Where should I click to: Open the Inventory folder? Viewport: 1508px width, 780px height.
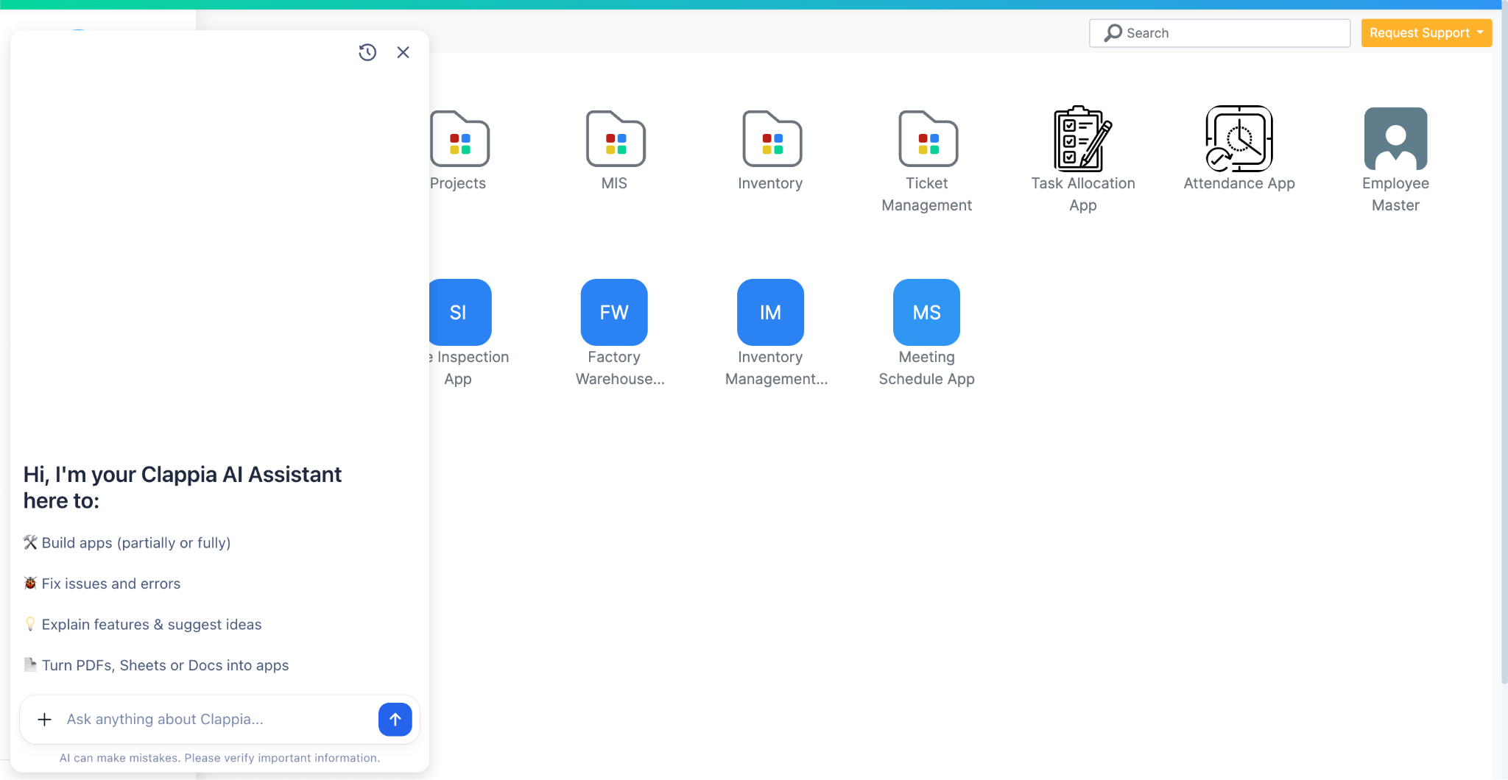pos(772,138)
